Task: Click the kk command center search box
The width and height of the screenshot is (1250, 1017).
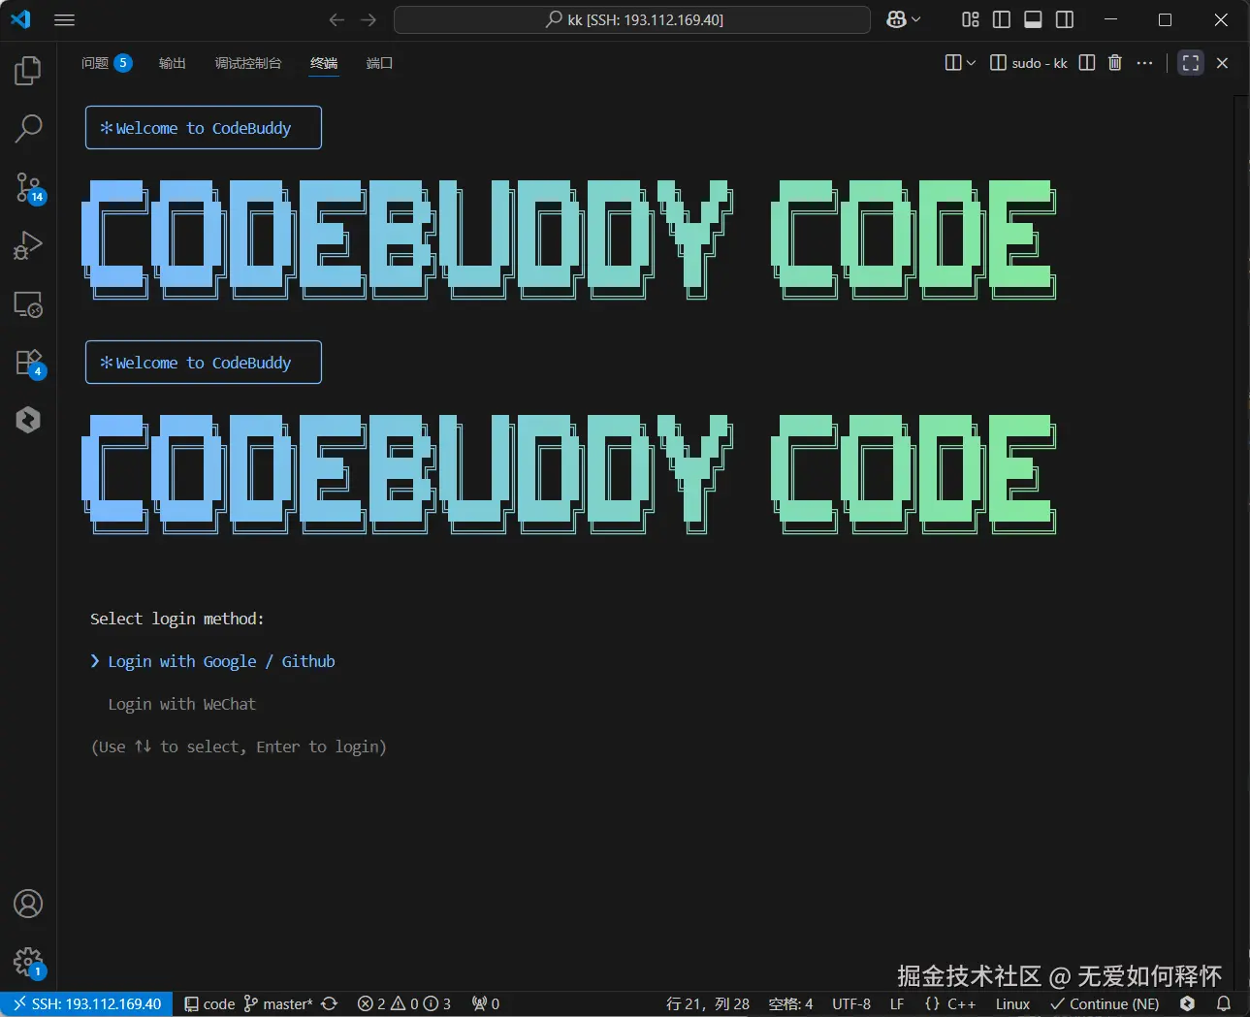Action: (x=632, y=19)
